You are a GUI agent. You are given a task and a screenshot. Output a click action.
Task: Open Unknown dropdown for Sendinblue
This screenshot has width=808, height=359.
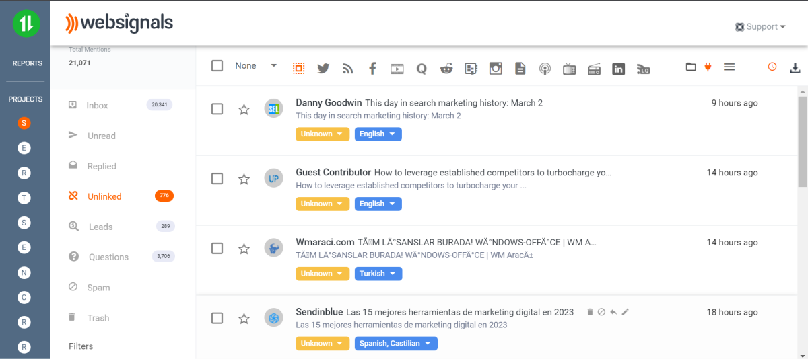coord(323,343)
